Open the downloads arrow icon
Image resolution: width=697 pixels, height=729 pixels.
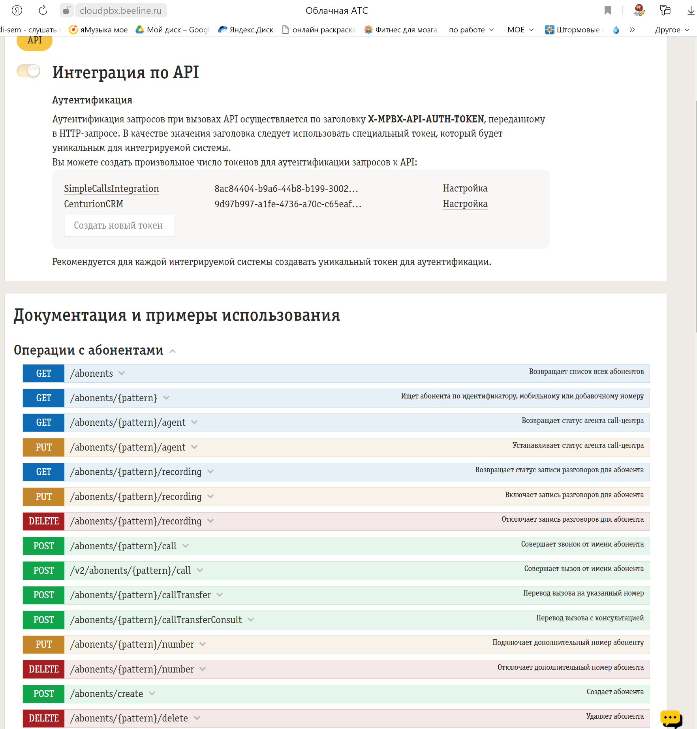[x=691, y=11]
